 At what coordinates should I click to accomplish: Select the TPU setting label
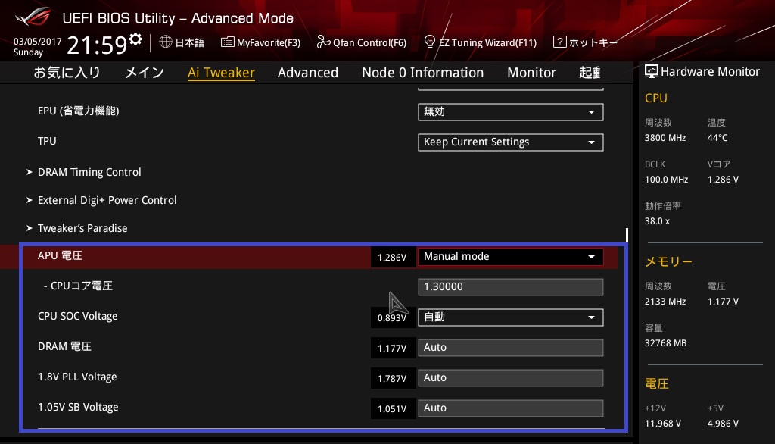(x=47, y=141)
